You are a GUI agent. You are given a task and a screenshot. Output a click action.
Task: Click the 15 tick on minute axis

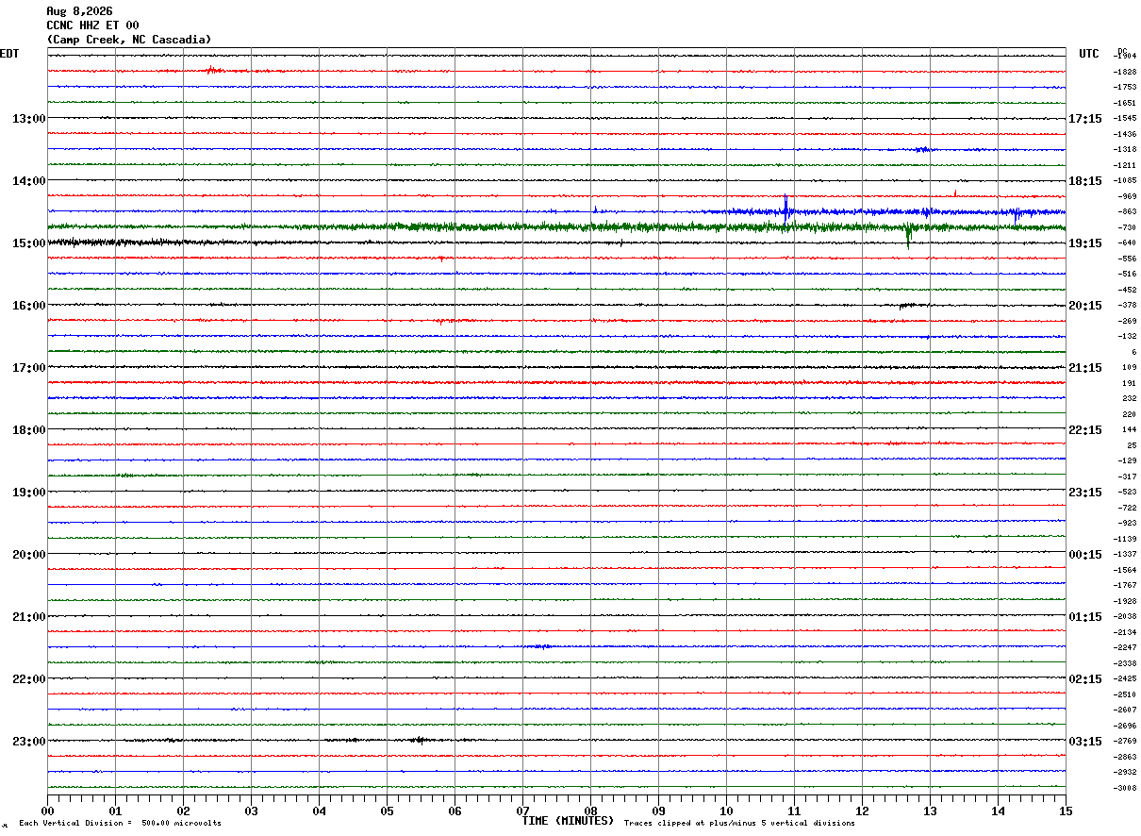click(1066, 811)
